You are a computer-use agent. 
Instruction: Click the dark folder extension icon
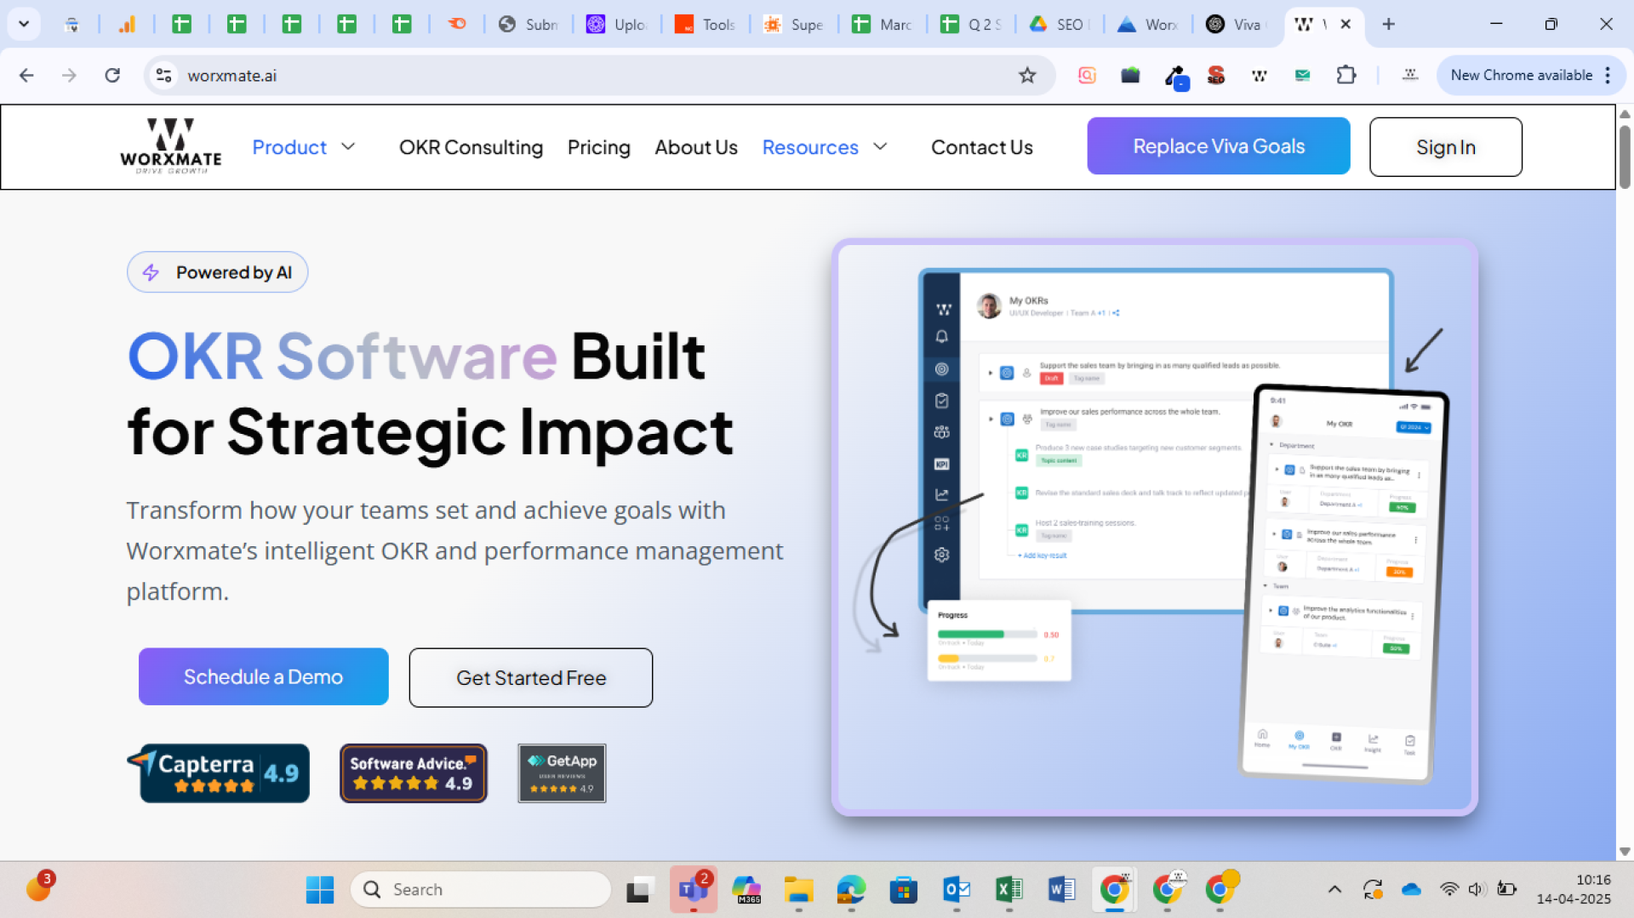pyautogui.click(x=1130, y=75)
